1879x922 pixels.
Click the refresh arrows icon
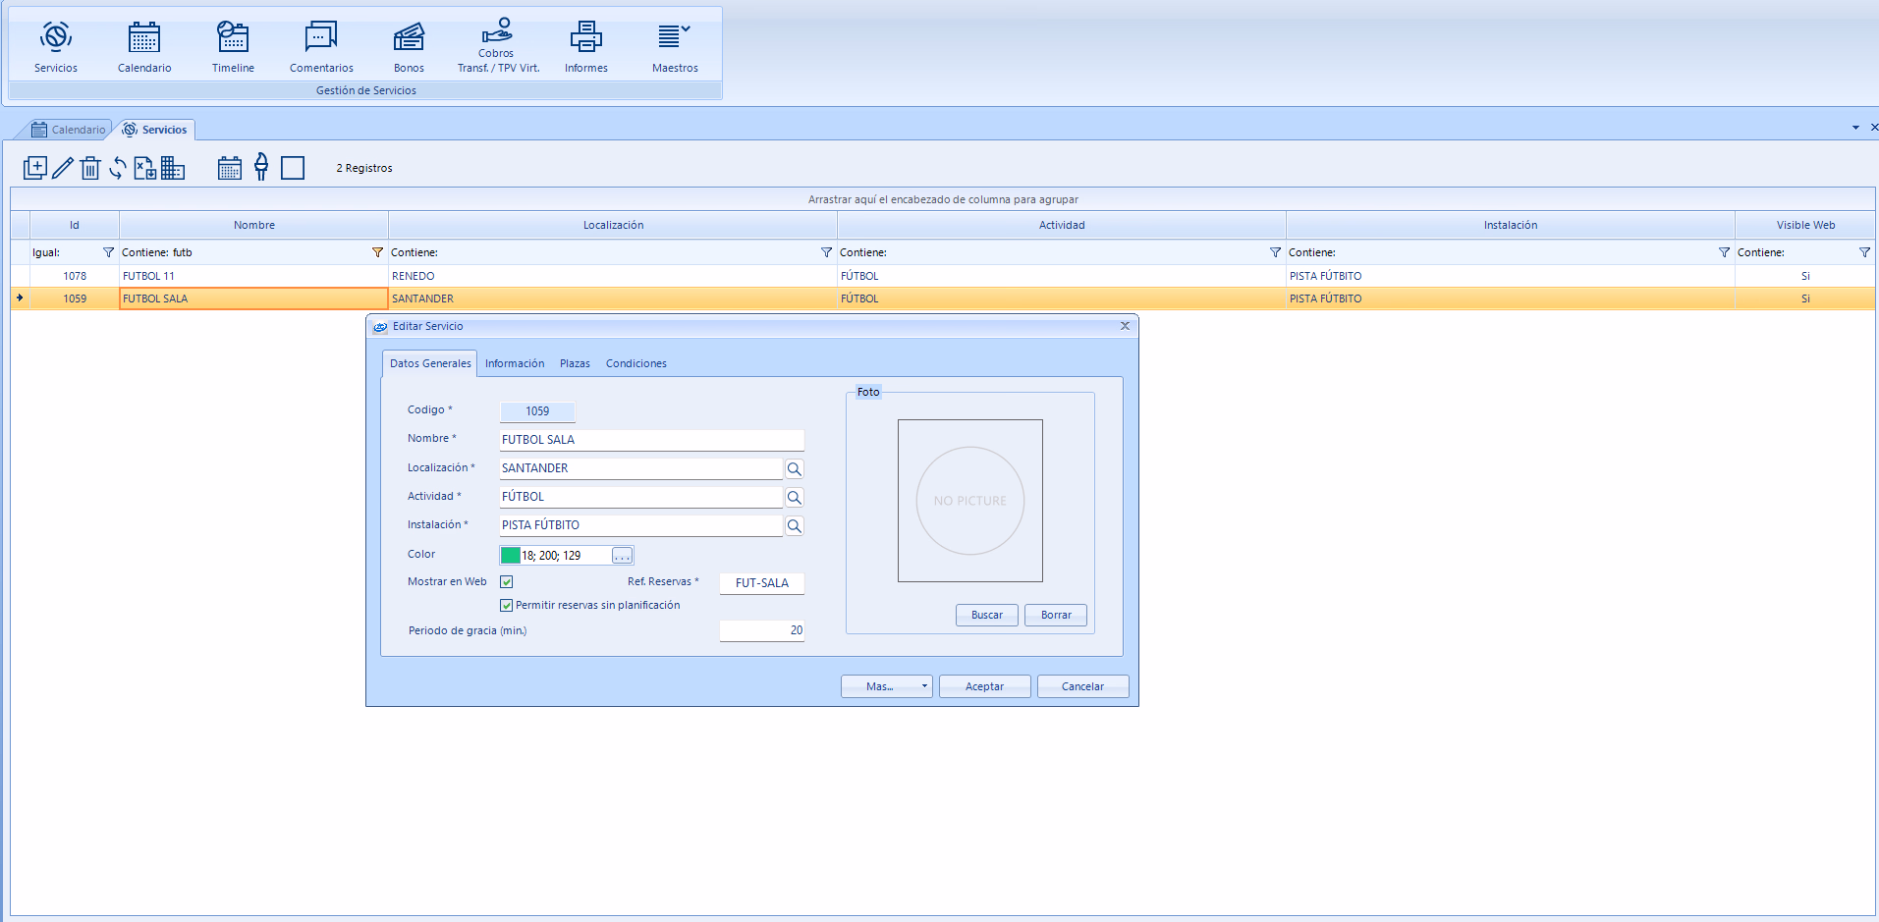118,168
